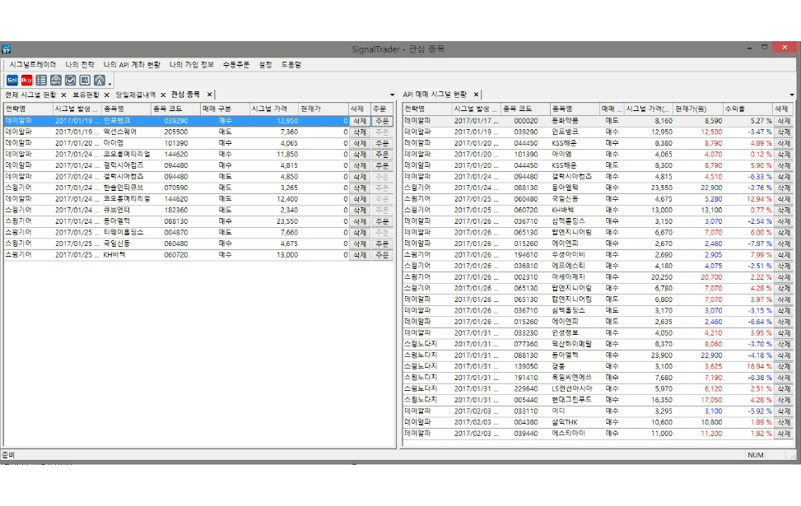Click the last toolbar icon with antenna symbol
The width and height of the screenshot is (801, 506).
tap(99, 80)
